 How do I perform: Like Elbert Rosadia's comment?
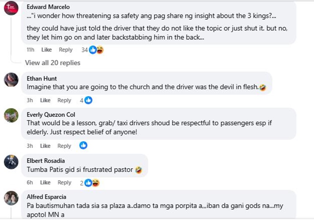pos(45,182)
